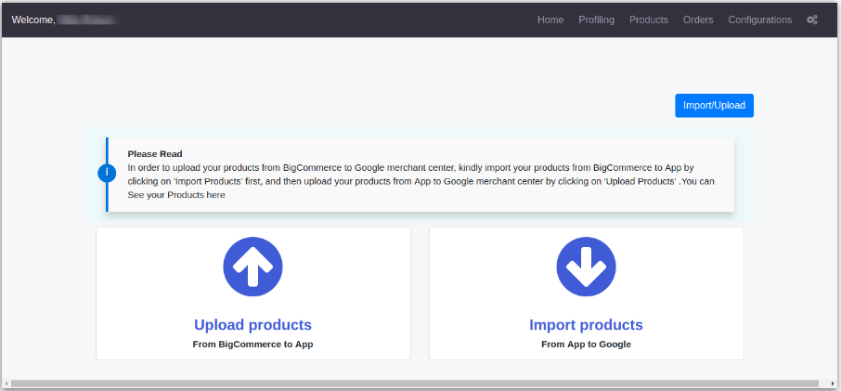Viewport: 841px width, 391px height.
Task: Click the 'Please Read' notice heading
Action: coord(155,154)
